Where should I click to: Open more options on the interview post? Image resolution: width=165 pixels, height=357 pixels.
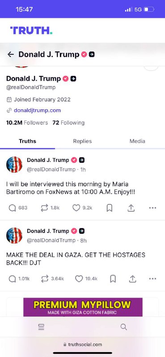(x=152, y=208)
